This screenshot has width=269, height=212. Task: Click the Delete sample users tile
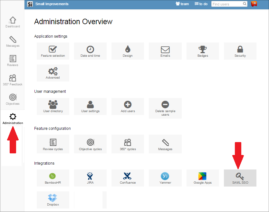(x=165, y=108)
